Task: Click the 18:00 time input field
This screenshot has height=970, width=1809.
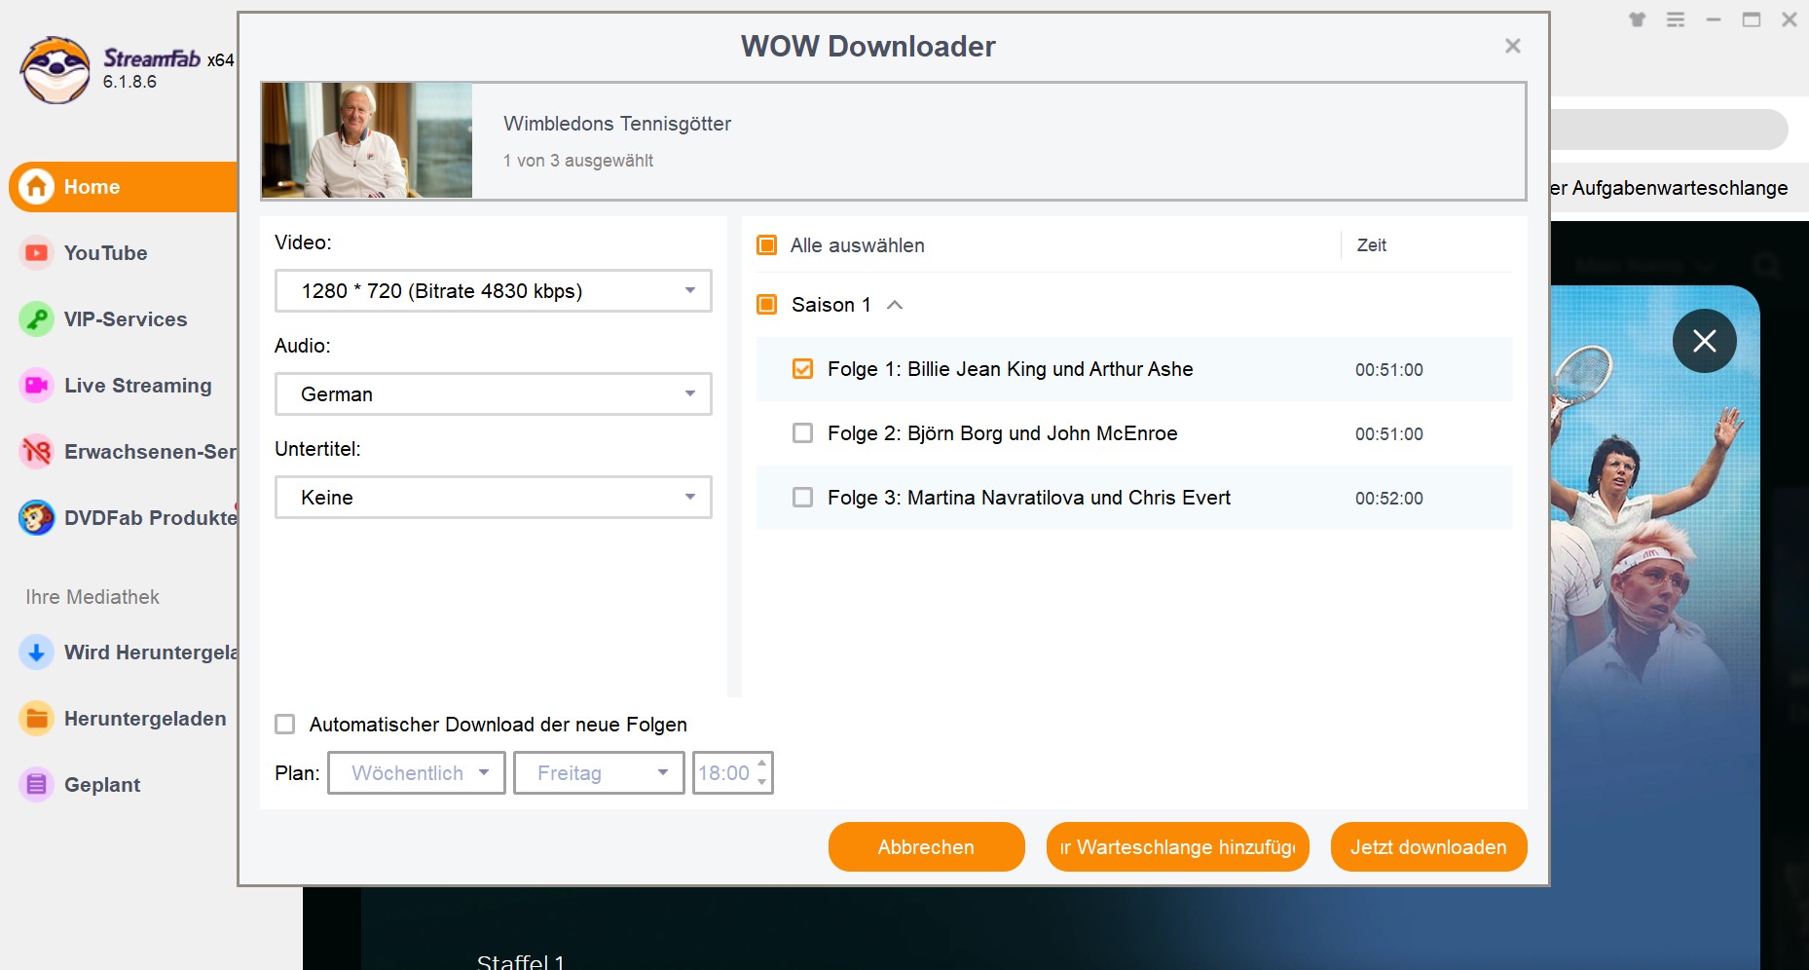Action: click(x=724, y=773)
